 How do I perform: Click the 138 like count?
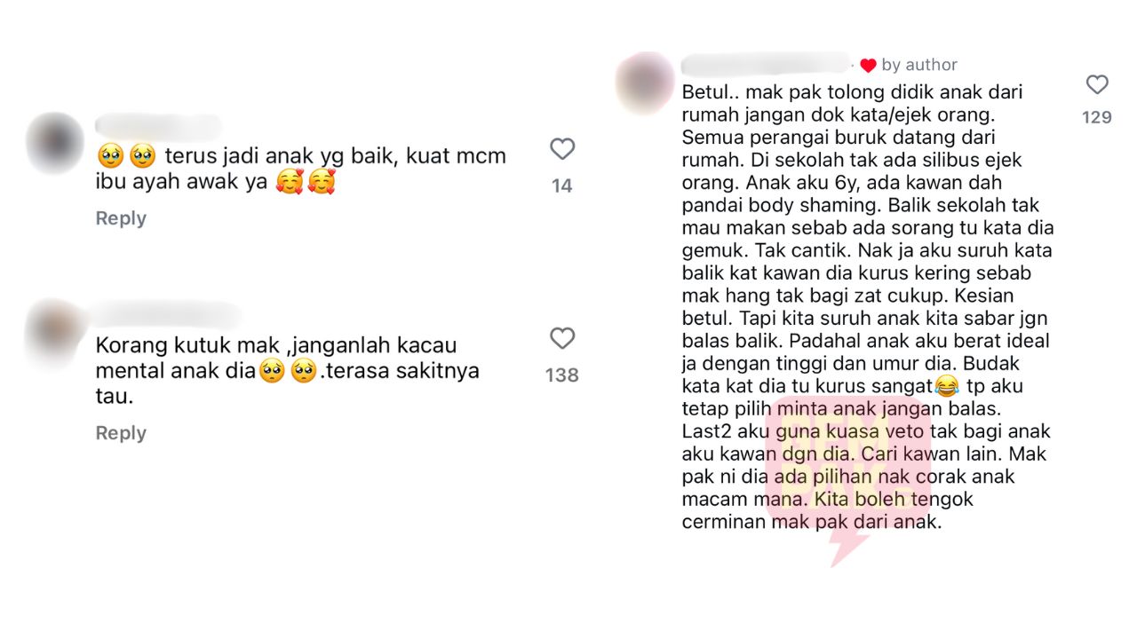562,375
